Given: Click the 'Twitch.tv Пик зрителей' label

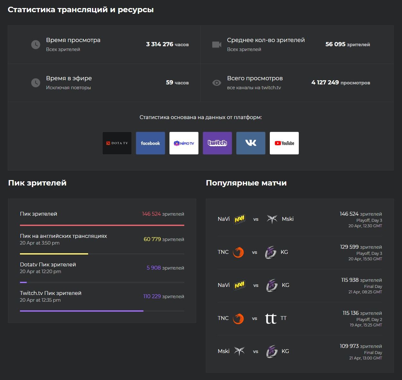Looking at the screenshot, I should 51,293.
